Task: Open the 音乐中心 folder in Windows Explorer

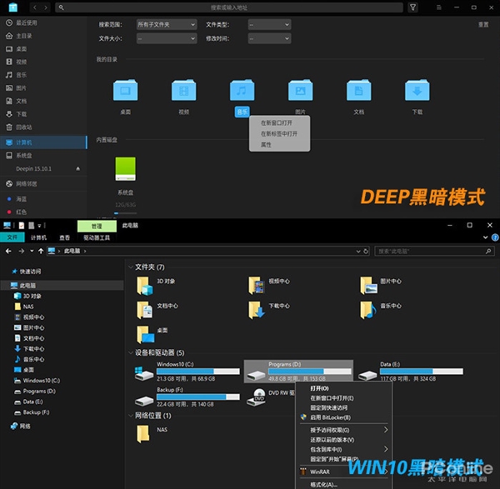Action: click(x=368, y=310)
